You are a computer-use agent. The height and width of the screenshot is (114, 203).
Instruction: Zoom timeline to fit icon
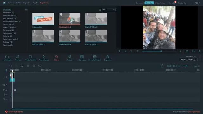pyautogui.click(x=172, y=66)
